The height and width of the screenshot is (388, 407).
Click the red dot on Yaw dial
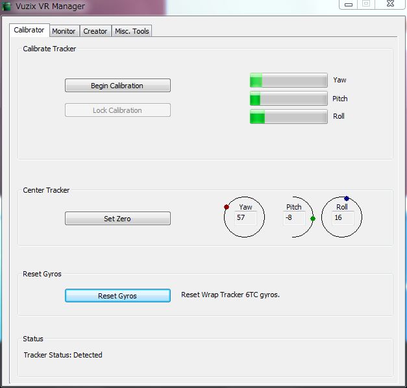[x=227, y=207]
